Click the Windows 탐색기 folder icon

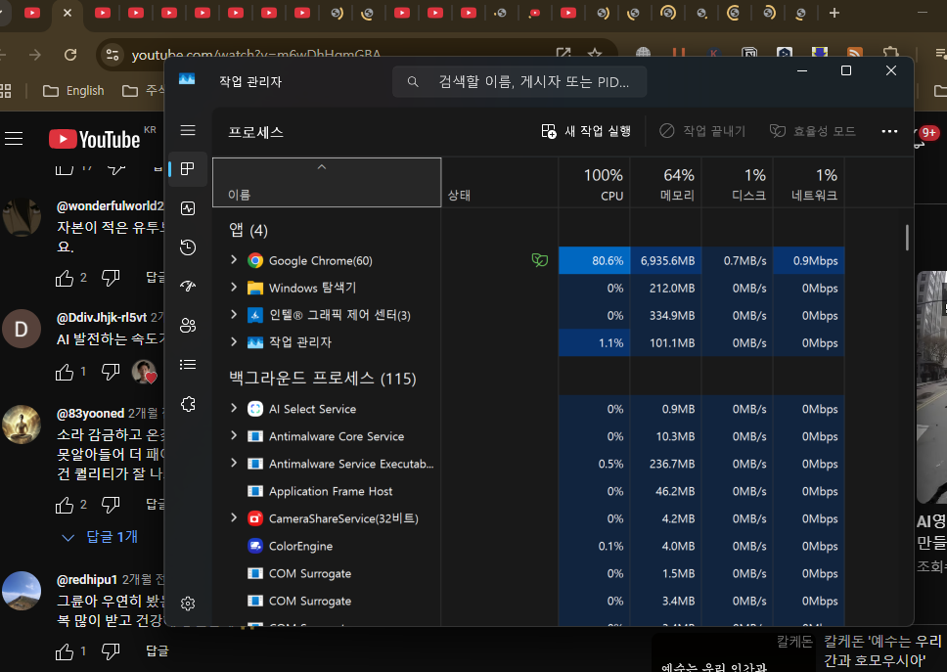tap(255, 288)
